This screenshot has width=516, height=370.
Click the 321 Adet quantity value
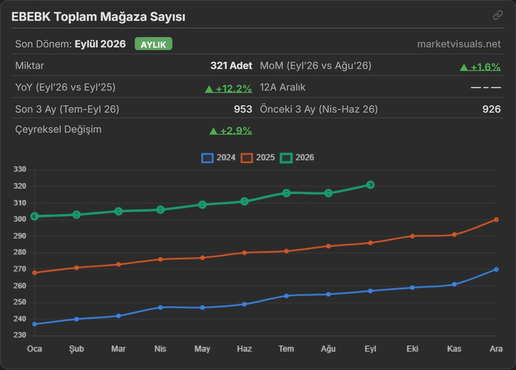pos(231,66)
